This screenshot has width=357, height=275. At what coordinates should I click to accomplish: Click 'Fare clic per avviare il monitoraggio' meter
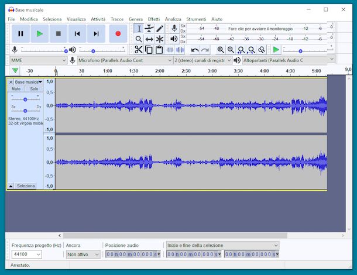[260, 29]
